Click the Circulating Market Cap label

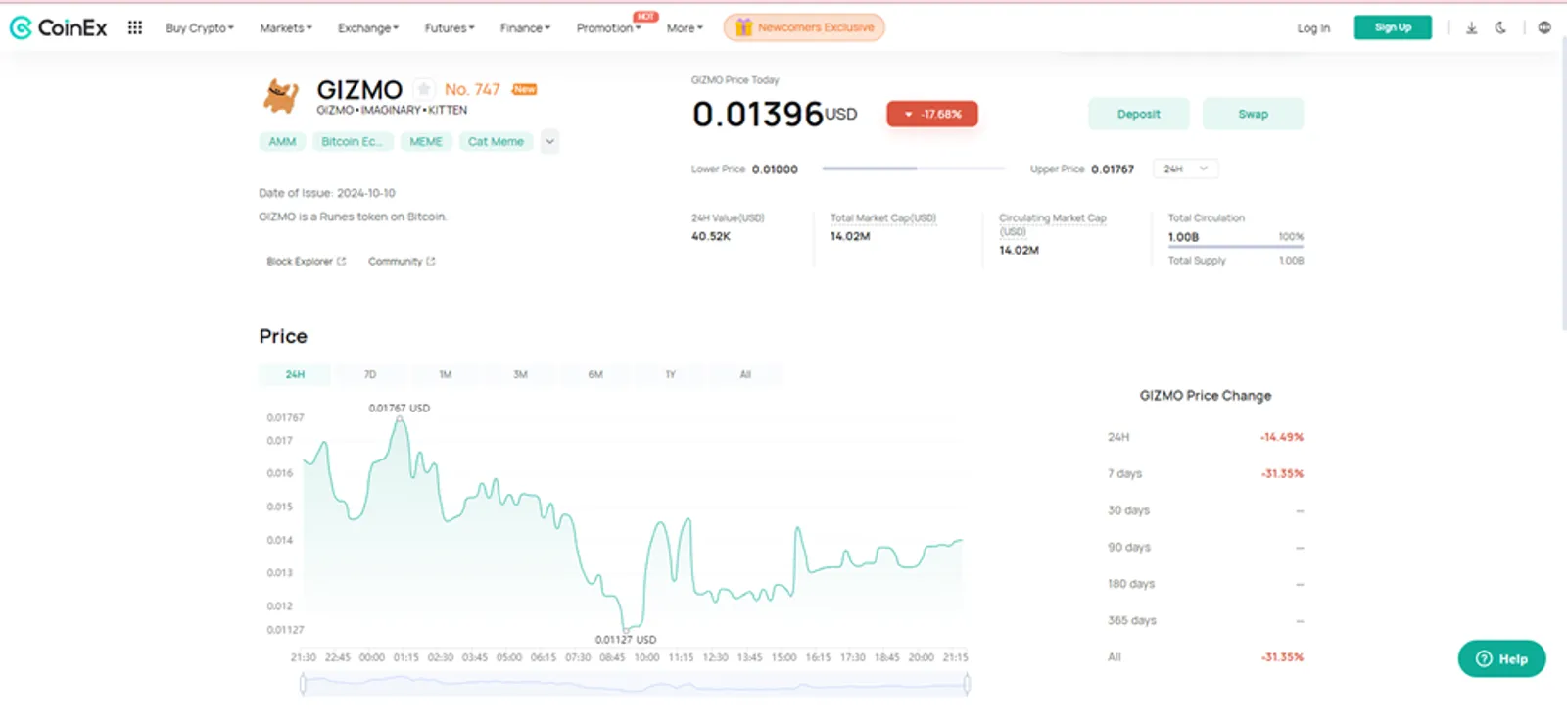pos(1052,224)
